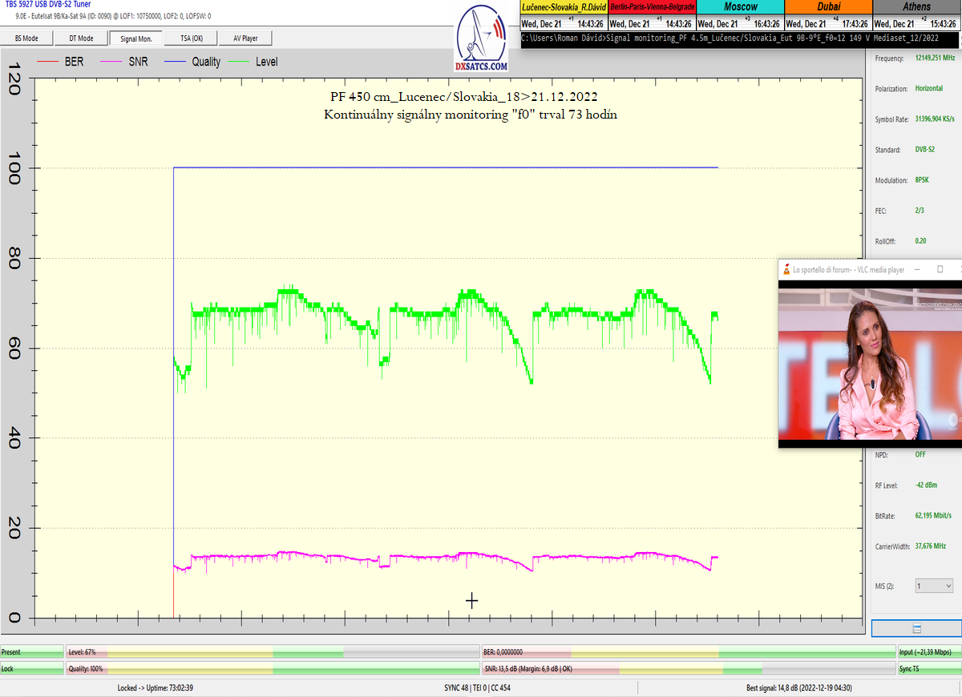Click the Level 67% signal bar
This screenshot has height=697, width=962.
(x=273, y=653)
